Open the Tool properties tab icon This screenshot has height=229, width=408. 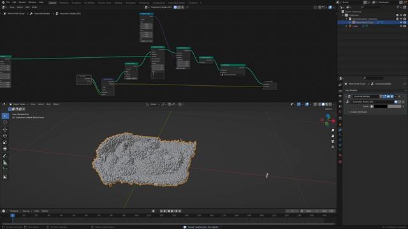(x=340, y=85)
